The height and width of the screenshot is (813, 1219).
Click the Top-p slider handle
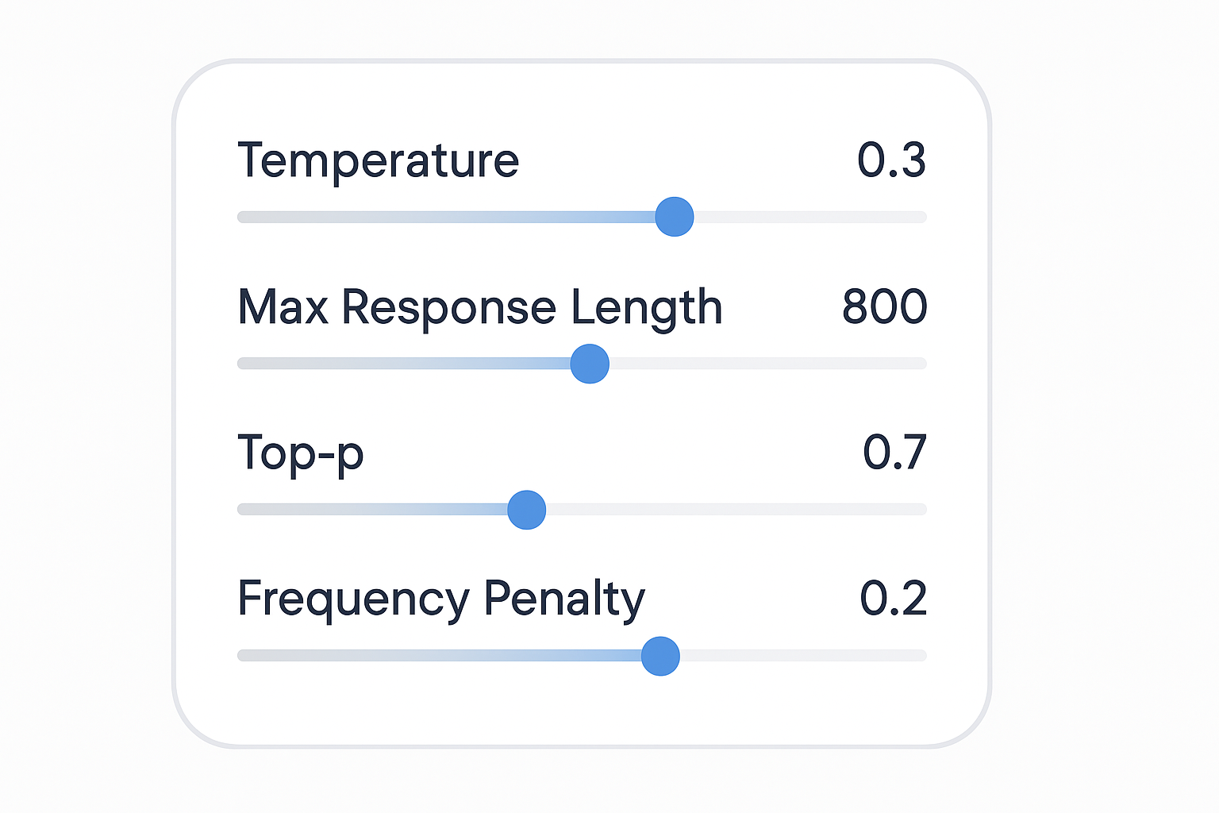527,510
